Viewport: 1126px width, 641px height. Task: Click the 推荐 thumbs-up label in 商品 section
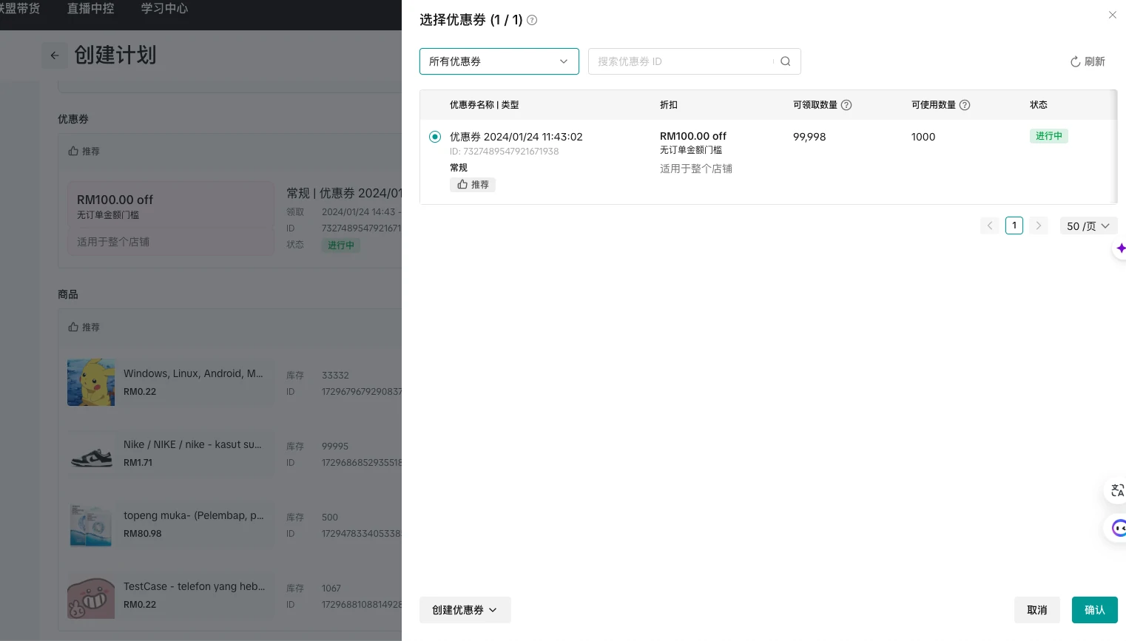(x=87, y=328)
